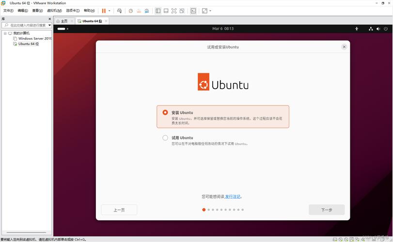Screen dimensions: 393x242
Task: Click the stretch guest display icon
Action: (205, 11)
